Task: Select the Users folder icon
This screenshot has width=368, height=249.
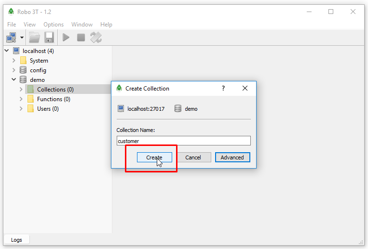Action: [30, 108]
